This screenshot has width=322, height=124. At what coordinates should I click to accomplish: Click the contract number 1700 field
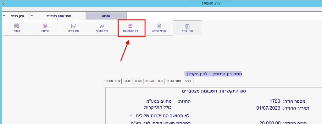pyautogui.click(x=275, y=101)
